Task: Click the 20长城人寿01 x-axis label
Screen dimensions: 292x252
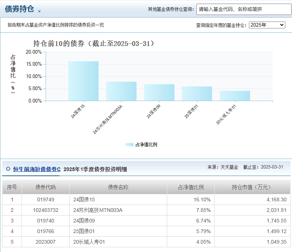Action: tap(226, 115)
